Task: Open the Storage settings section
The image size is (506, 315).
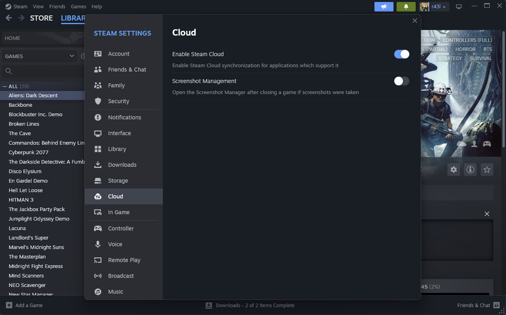Action: pyautogui.click(x=124, y=180)
